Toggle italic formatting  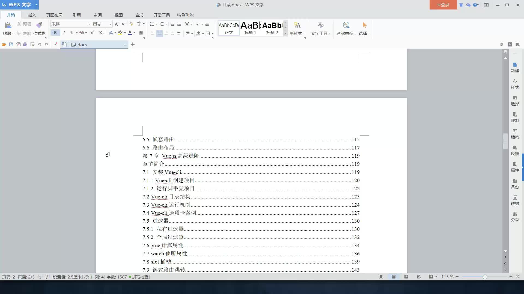tap(64, 33)
